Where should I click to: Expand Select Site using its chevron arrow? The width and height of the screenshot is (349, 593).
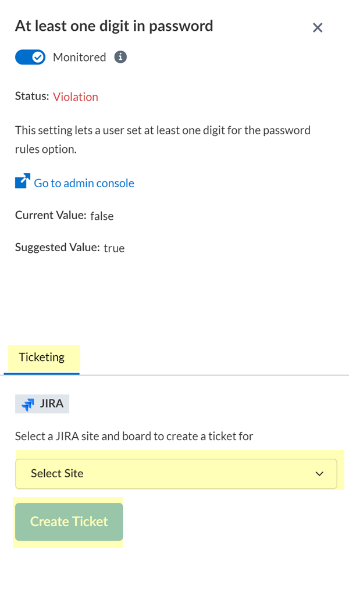[x=319, y=474]
